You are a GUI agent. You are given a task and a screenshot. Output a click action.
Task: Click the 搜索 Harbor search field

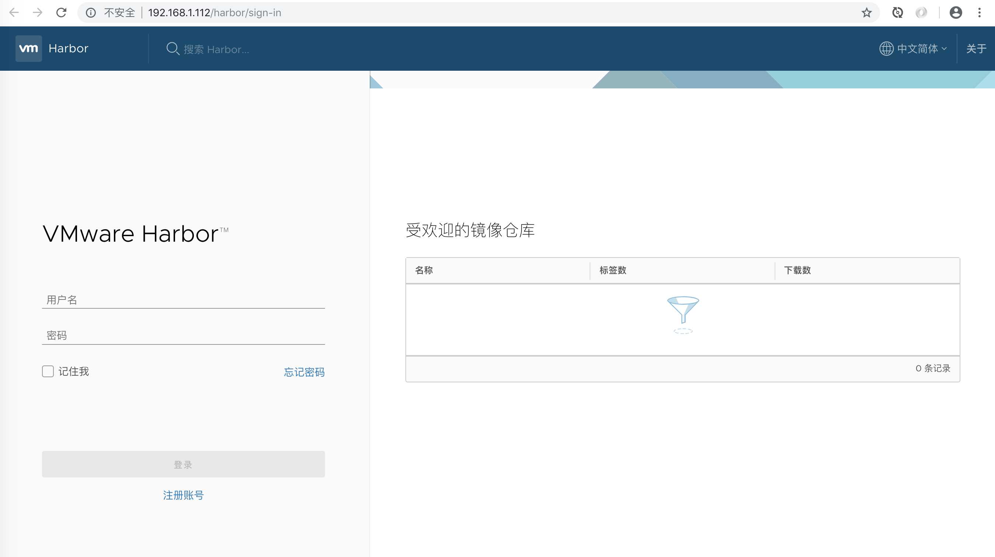point(217,49)
